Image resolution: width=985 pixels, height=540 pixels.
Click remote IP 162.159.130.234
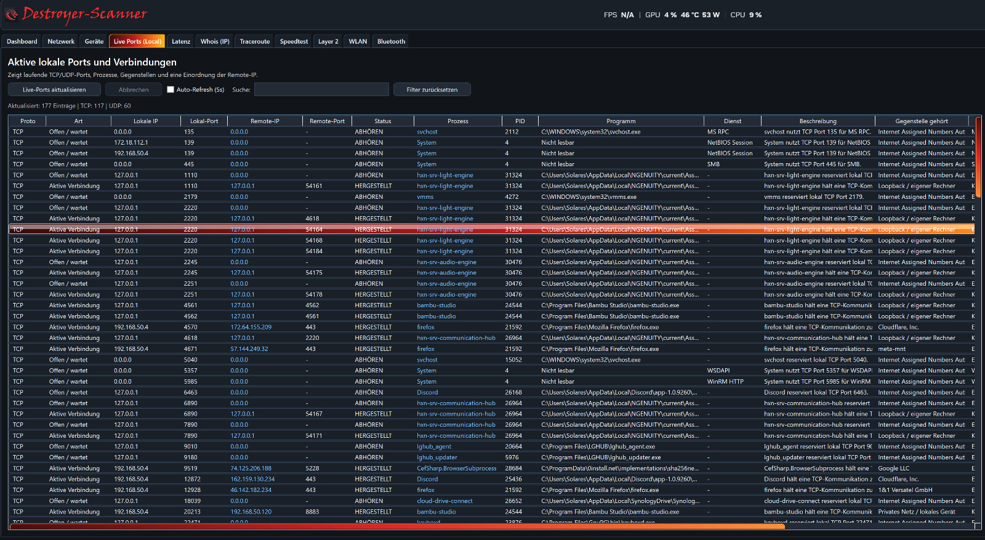pos(252,479)
